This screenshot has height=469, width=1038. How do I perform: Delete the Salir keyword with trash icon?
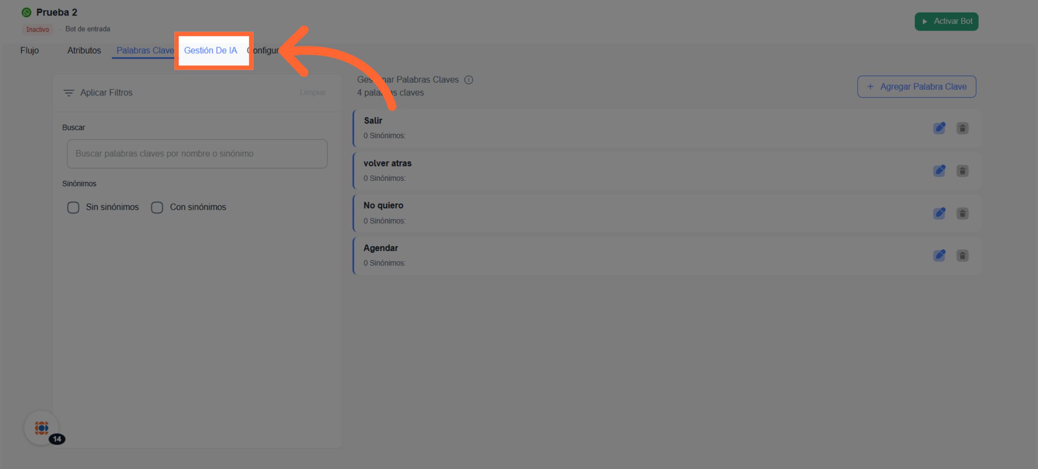pyautogui.click(x=962, y=128)
